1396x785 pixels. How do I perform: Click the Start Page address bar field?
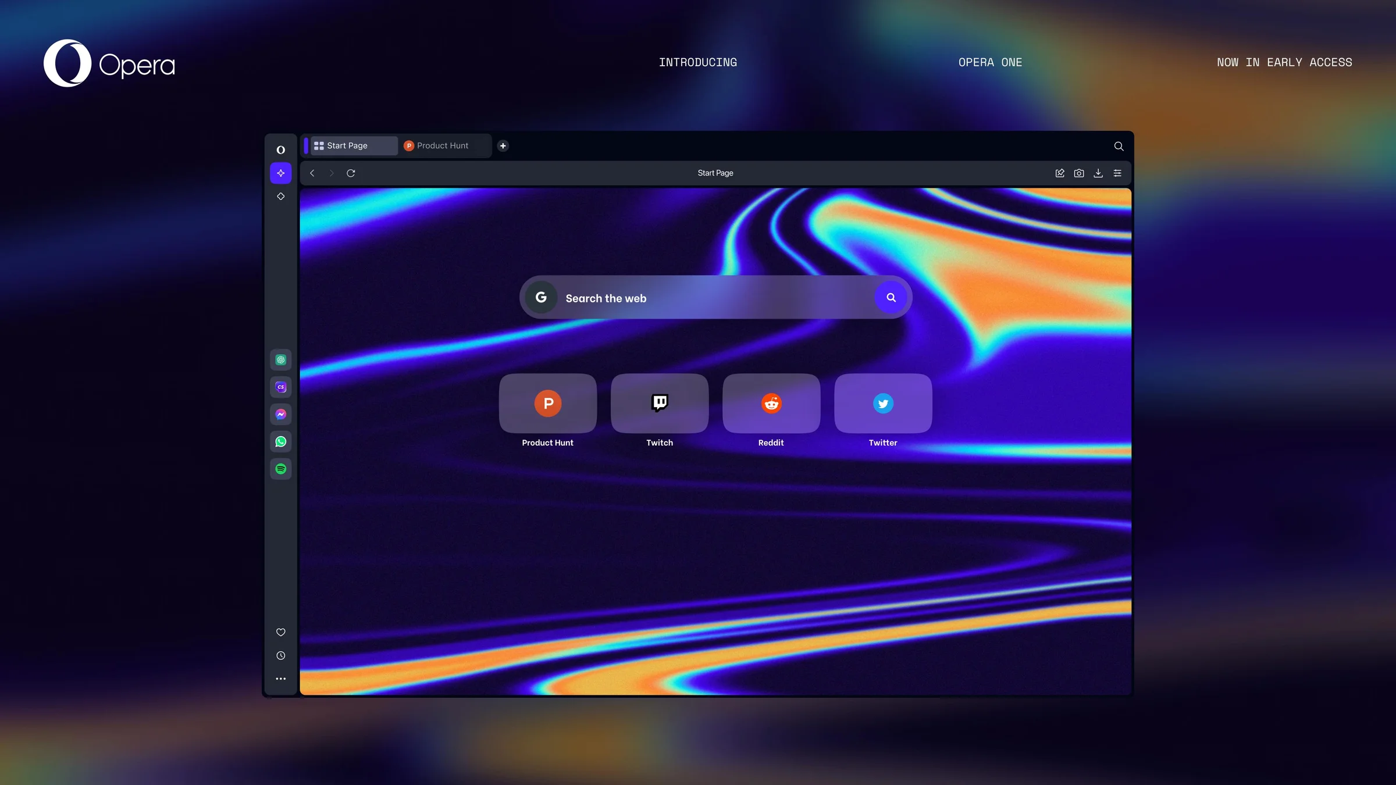pyautogui.click(x=715, y=173)
